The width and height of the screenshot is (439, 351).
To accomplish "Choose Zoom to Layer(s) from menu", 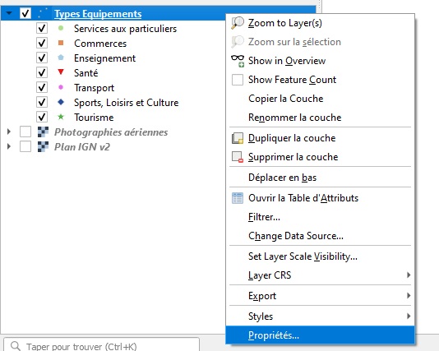I will click(320, 23).
